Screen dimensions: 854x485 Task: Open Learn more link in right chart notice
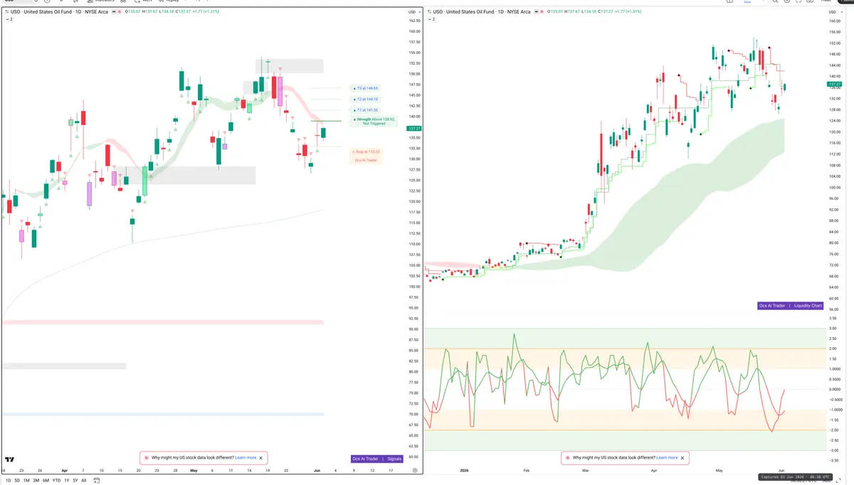point(667,458)
